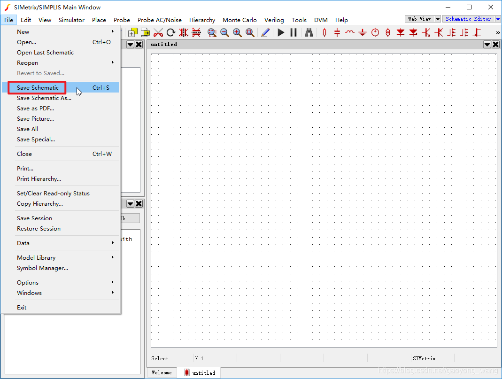Image resolution: width=502 pixels, height=379 pixels.
Task: Start the simulation with the Run button
Action: [x=281, y=32]
